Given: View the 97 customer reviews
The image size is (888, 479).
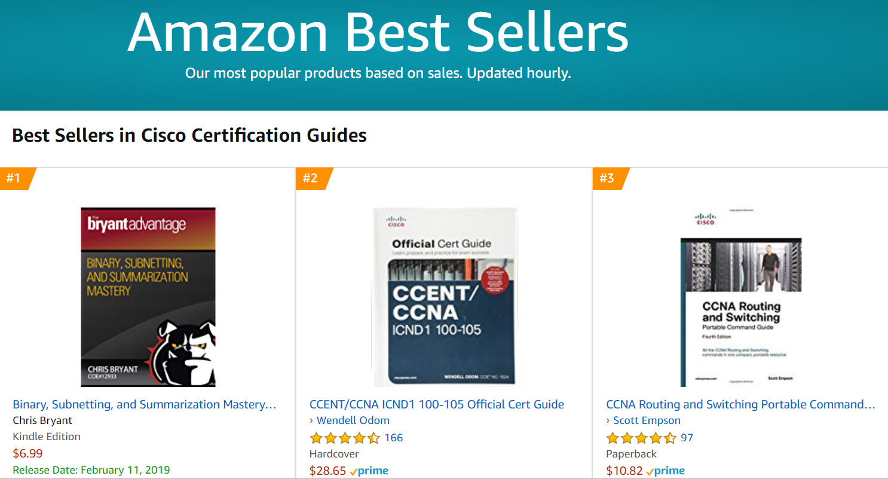Looking at the screenshot, I should tap(687, 438).
